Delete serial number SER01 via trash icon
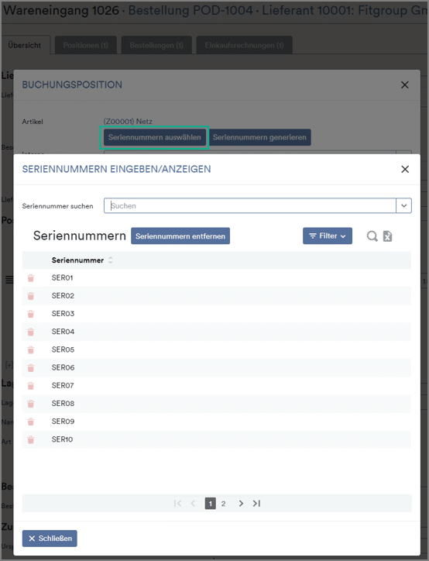 [x=31, y=278]
